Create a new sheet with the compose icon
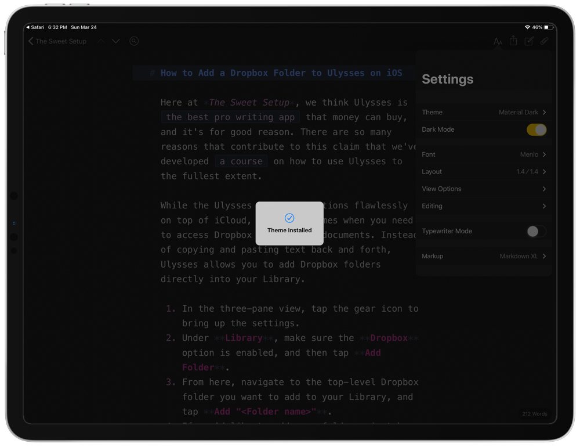The image size is (580, 447). (x=529, y=41)
